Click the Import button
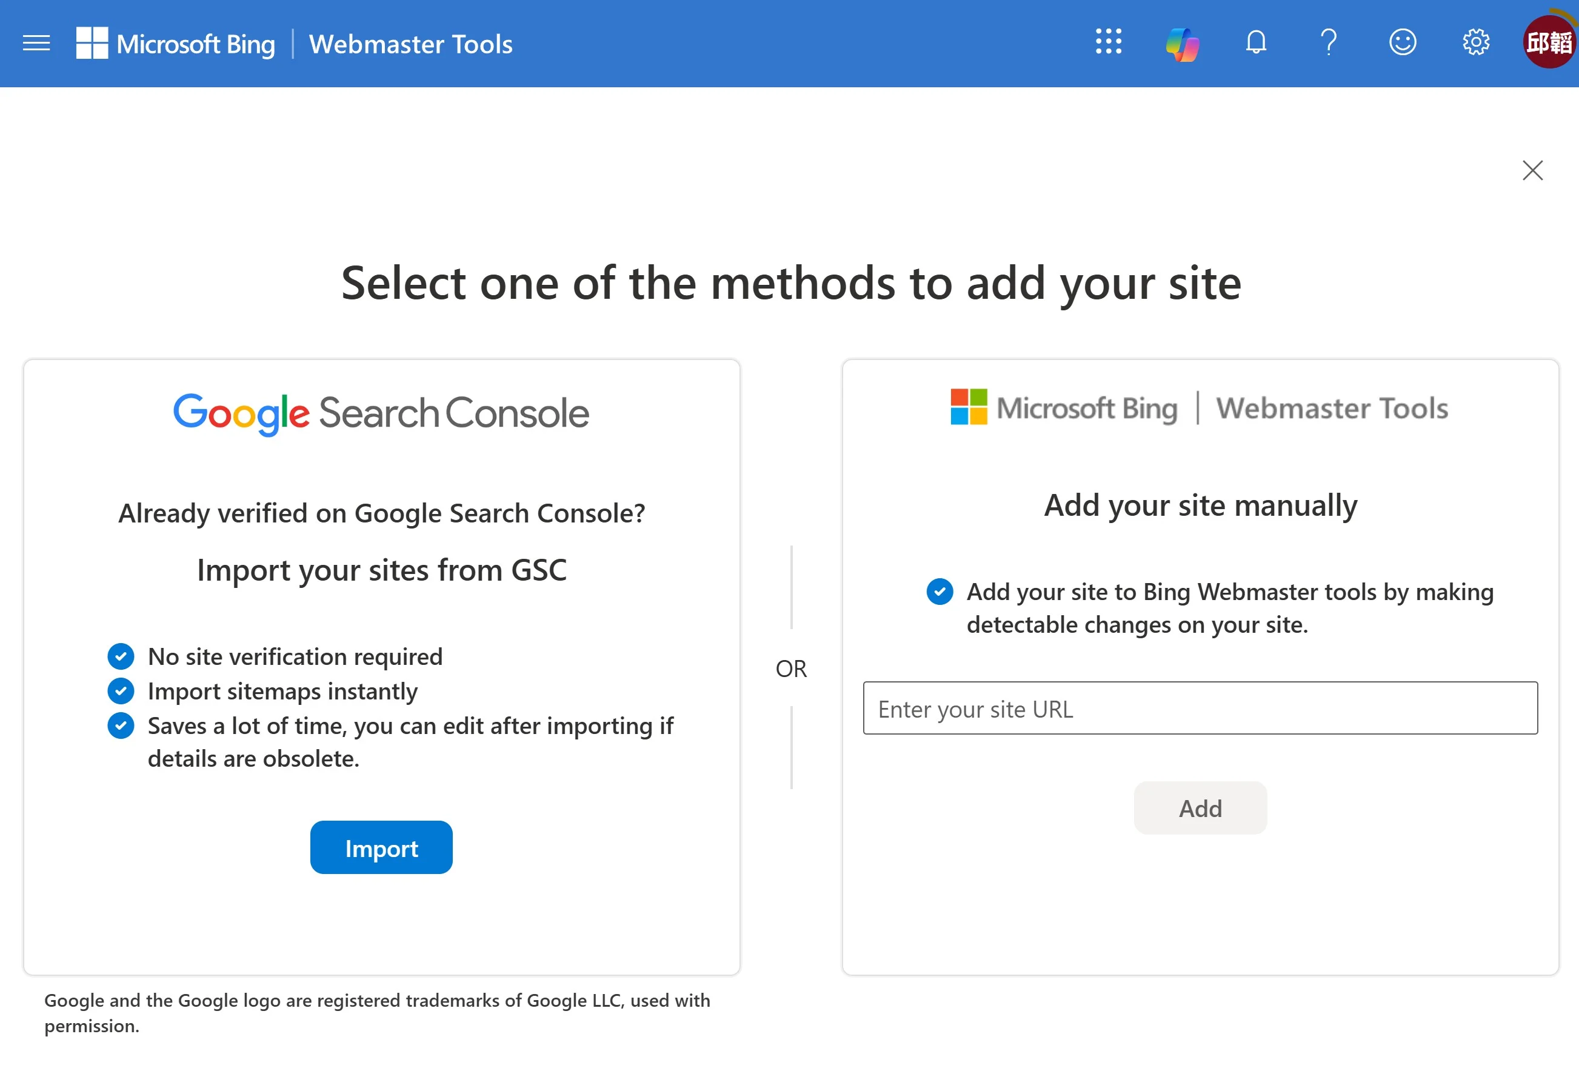1579x1071 pixels. tap(381, 847)
